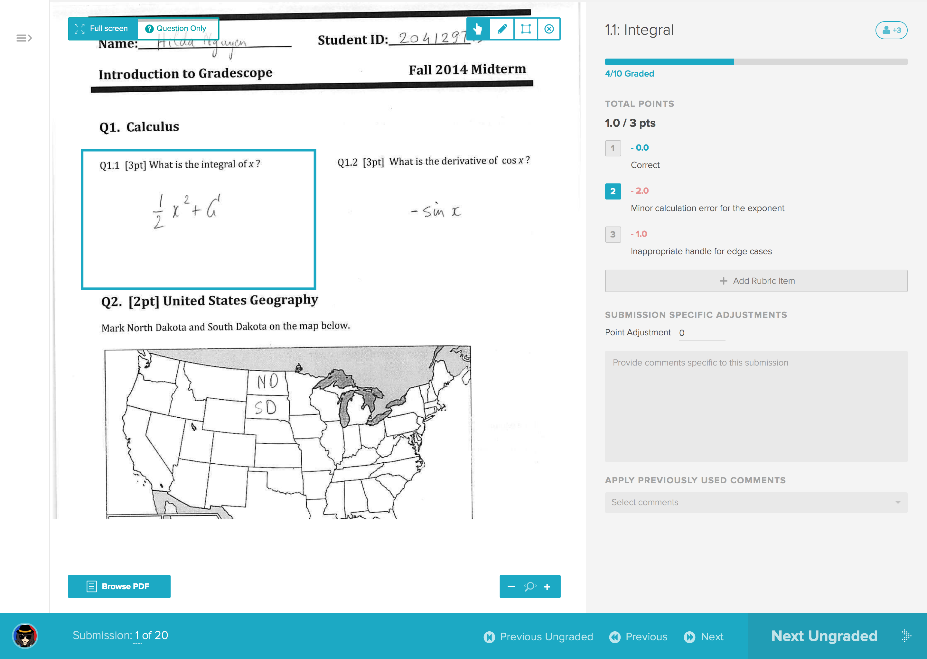This screenshot has width=927, height=659.
Task: Click the Browse PDF button
Action: (119, 586)
